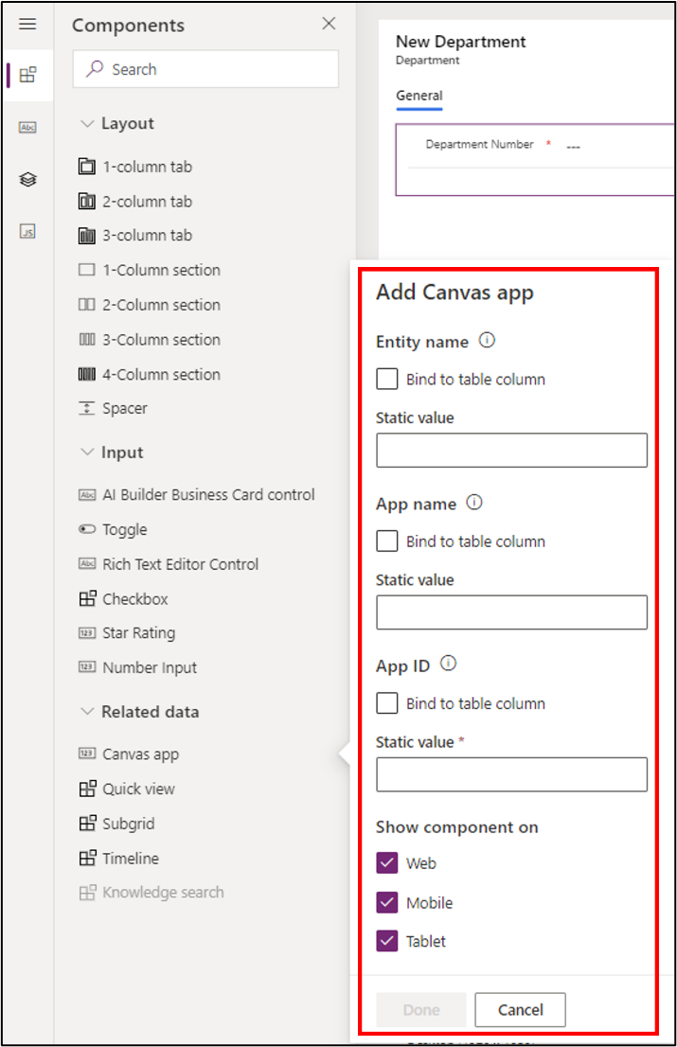Viewport: 677px width, 1047px height.
Task: Collapse the Layout section
Action: [88, 123]
